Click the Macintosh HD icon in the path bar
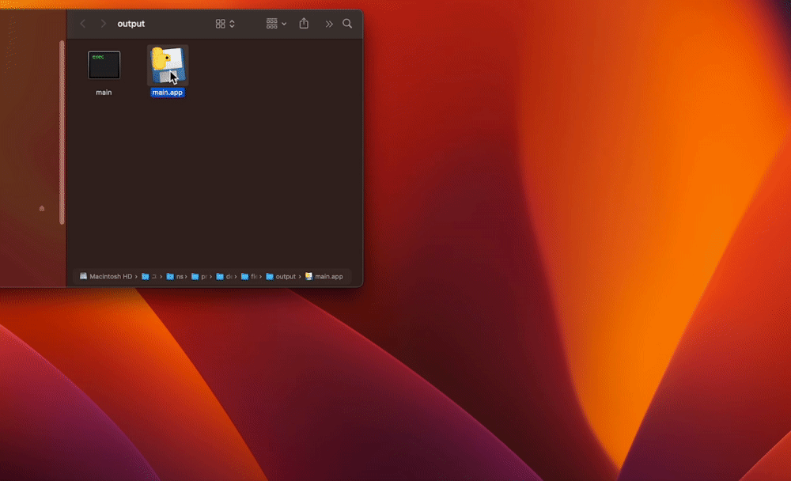791x481 pixels. (82, 276)
